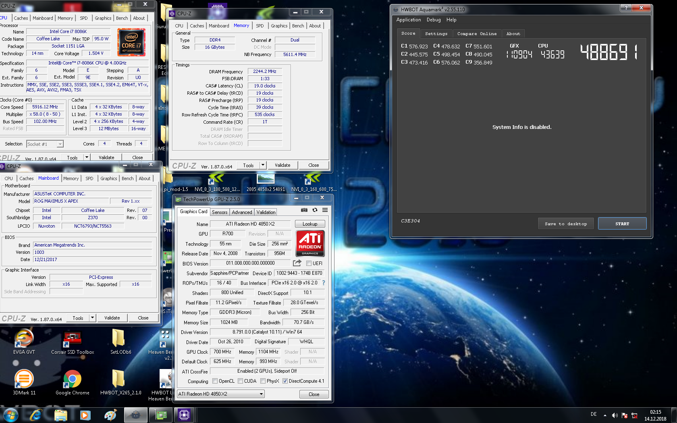Click Lookup button in GPU-Z

(x=310, y=224)
